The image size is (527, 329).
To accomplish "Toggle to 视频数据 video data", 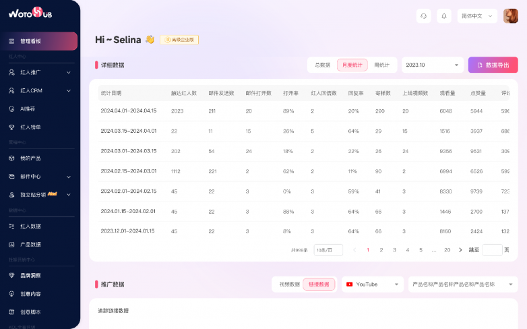I will tap(289, 285).
